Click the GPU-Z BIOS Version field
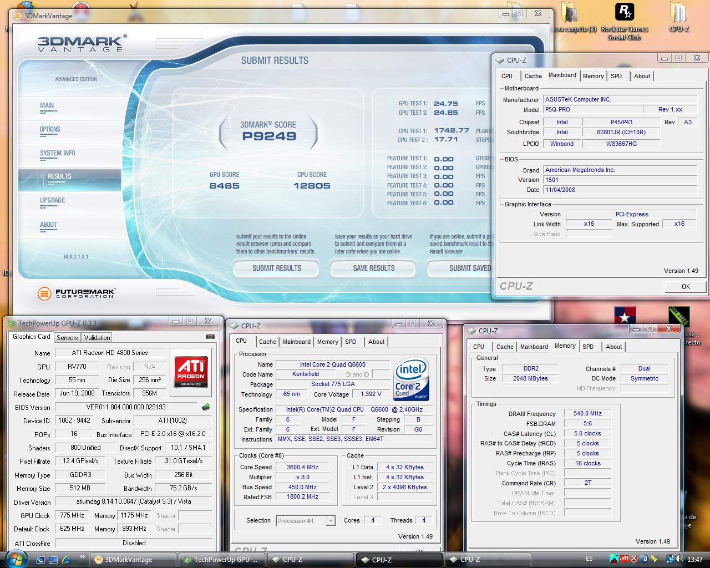Image resolution: width=710 pixels, height=568 pixels. [x=126, y=407]
